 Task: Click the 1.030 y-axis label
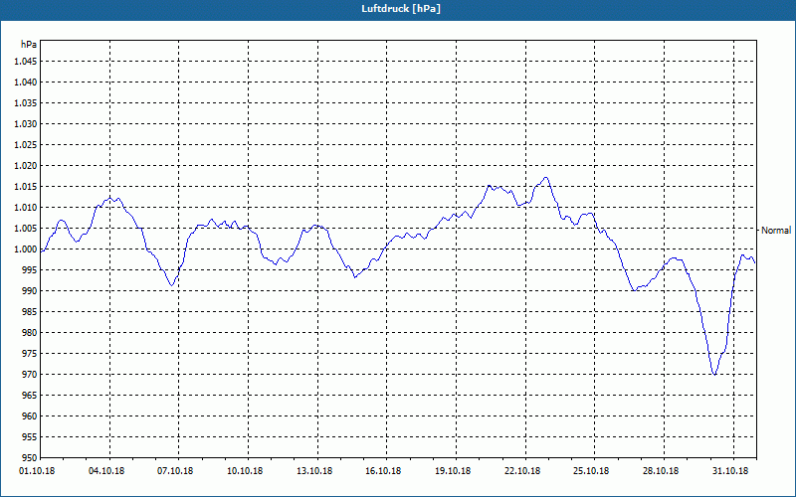pyautogui.click(x=26, y=123)
